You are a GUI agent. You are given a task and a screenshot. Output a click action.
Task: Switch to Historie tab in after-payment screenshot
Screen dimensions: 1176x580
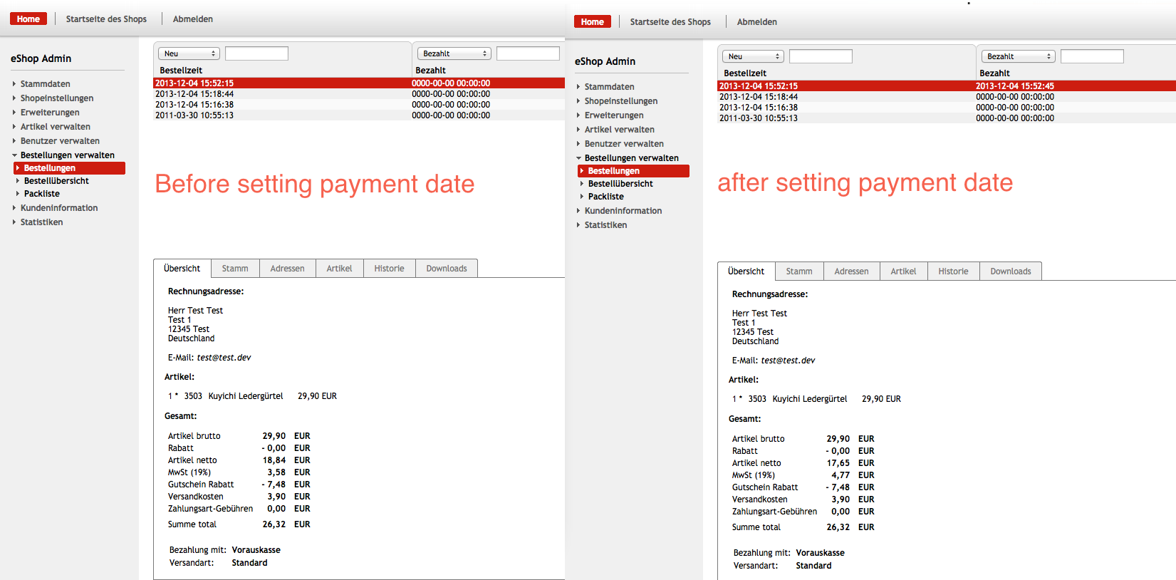click(953, 271)
